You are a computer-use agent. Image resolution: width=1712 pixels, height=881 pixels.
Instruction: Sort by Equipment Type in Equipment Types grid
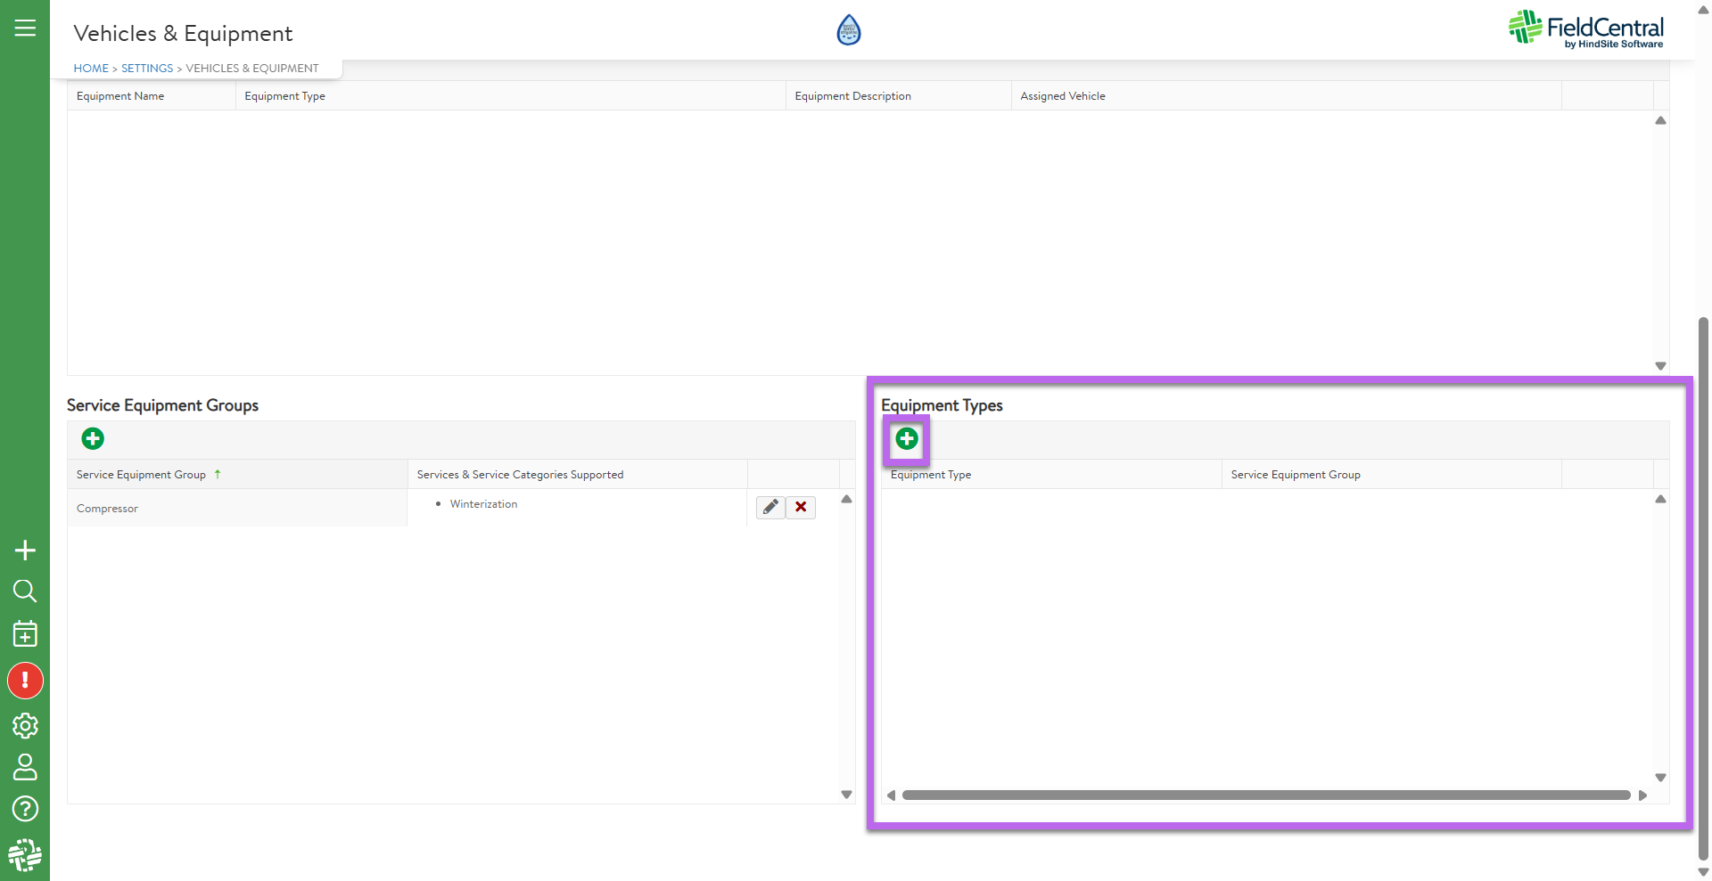tap(931, 475)
